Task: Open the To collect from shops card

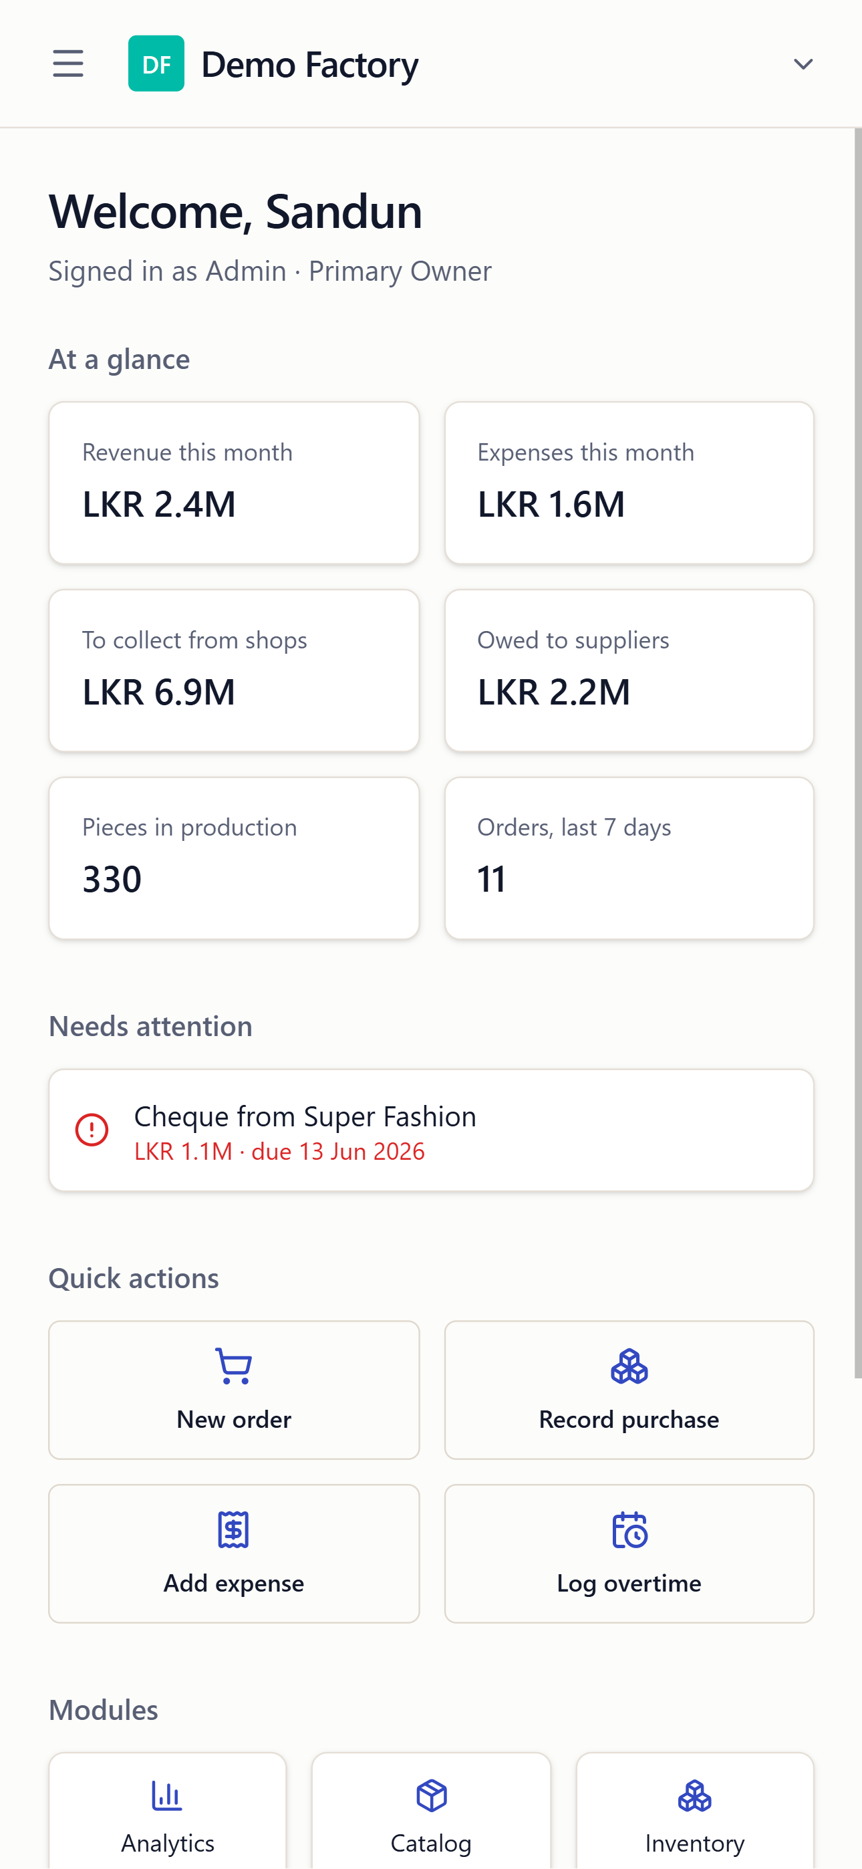Action: tap(234, 670)
